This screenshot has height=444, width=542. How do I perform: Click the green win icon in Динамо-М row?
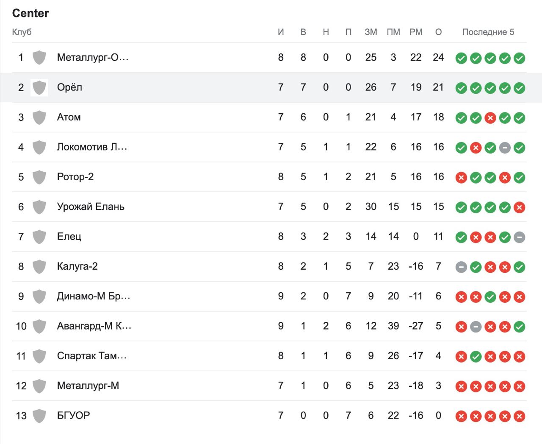(x=490, y=297)
